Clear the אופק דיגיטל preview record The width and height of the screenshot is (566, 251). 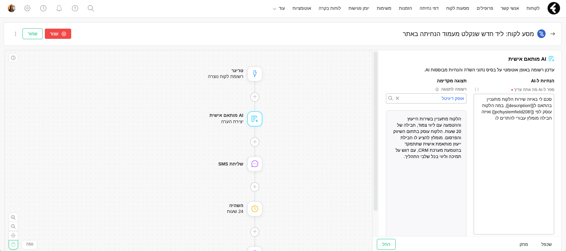click(397, 98)
